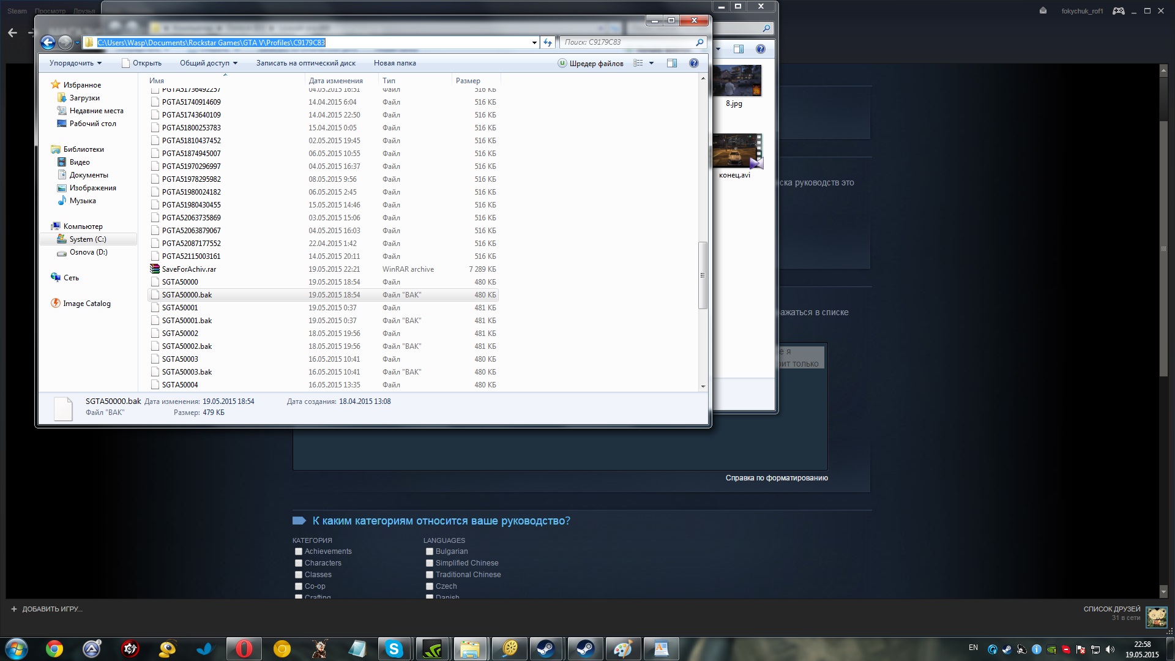Click Explorer file list vertical scrollbar

[703, 275]
